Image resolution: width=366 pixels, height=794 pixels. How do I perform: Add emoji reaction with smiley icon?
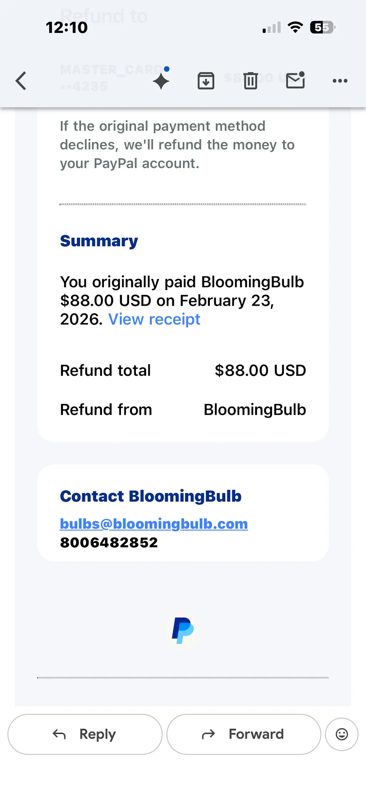(x=342, y=734)
